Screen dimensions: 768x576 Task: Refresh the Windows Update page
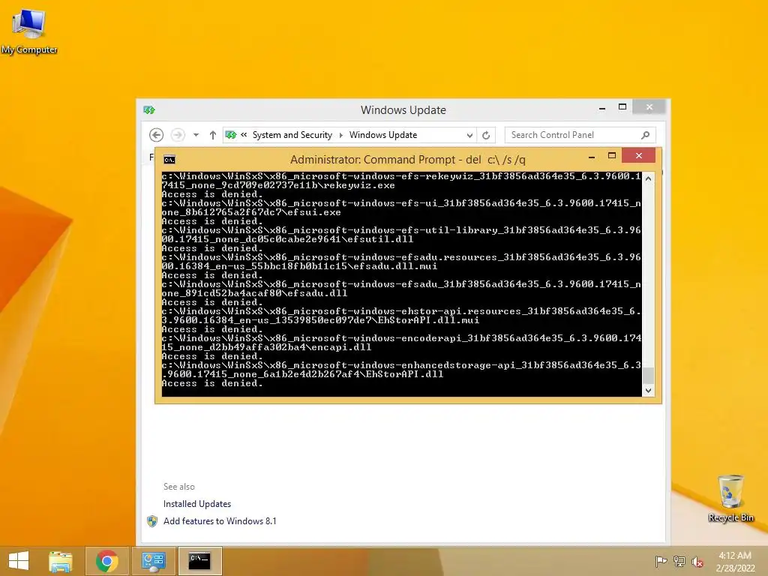pos(486,135)
